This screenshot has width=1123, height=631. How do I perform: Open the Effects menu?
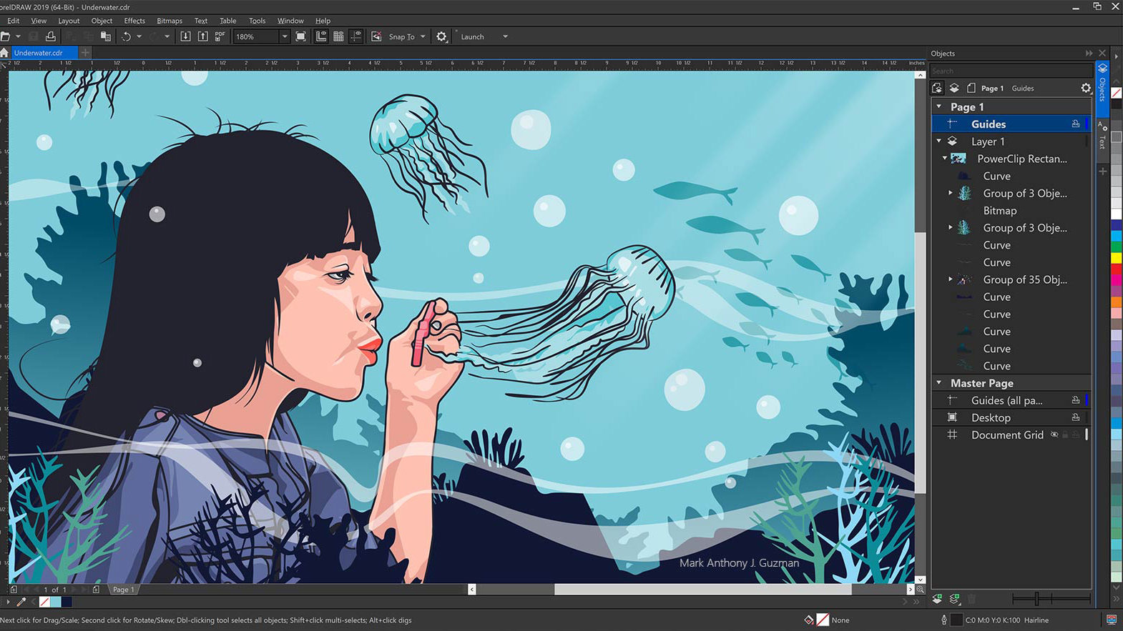[134, 21]
